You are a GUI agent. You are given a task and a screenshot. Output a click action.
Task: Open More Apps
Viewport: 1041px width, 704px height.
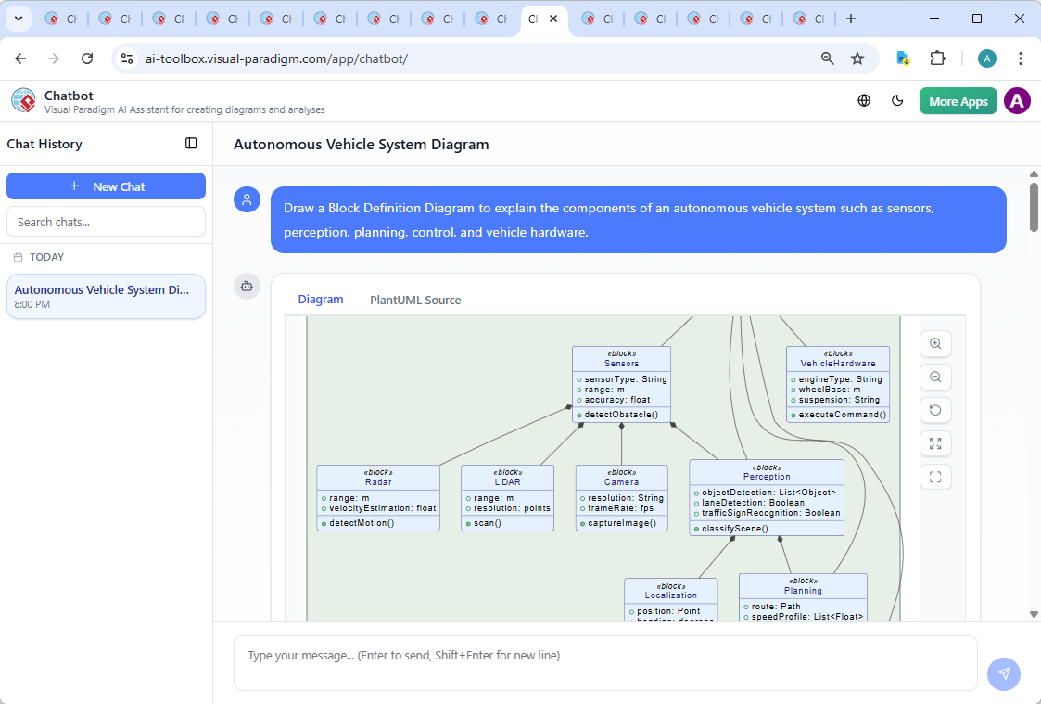point(958,100)
